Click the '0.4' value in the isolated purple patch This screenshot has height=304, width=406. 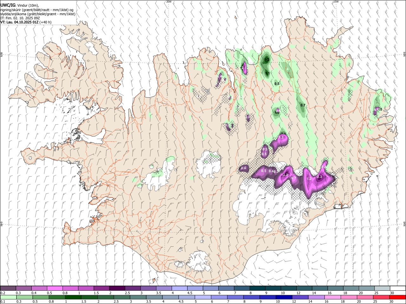(244, 168)
